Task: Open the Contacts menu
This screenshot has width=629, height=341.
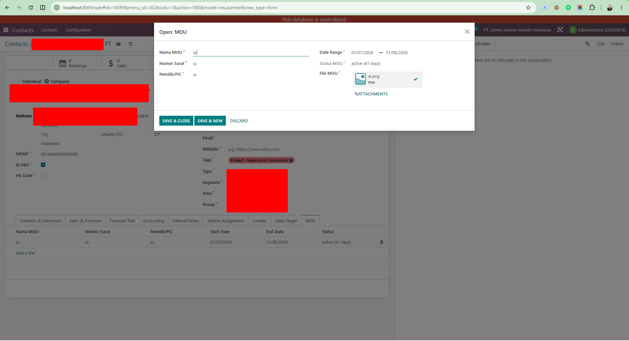Action: [49, 30]
